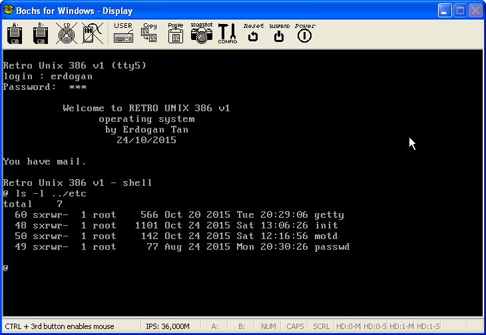Click the CAPS indicator in status bar
486x335 pixels.
[x=294, y=326]
